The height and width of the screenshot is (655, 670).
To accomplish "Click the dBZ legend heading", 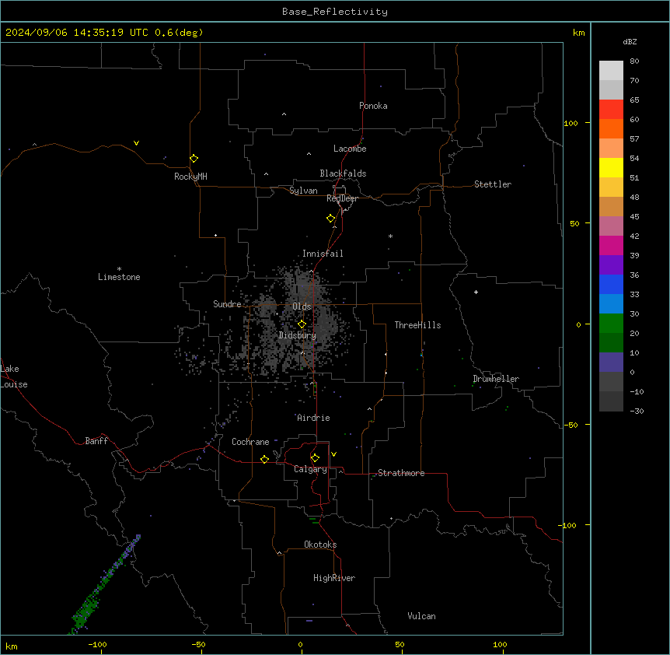I will [x=630, y=41].
